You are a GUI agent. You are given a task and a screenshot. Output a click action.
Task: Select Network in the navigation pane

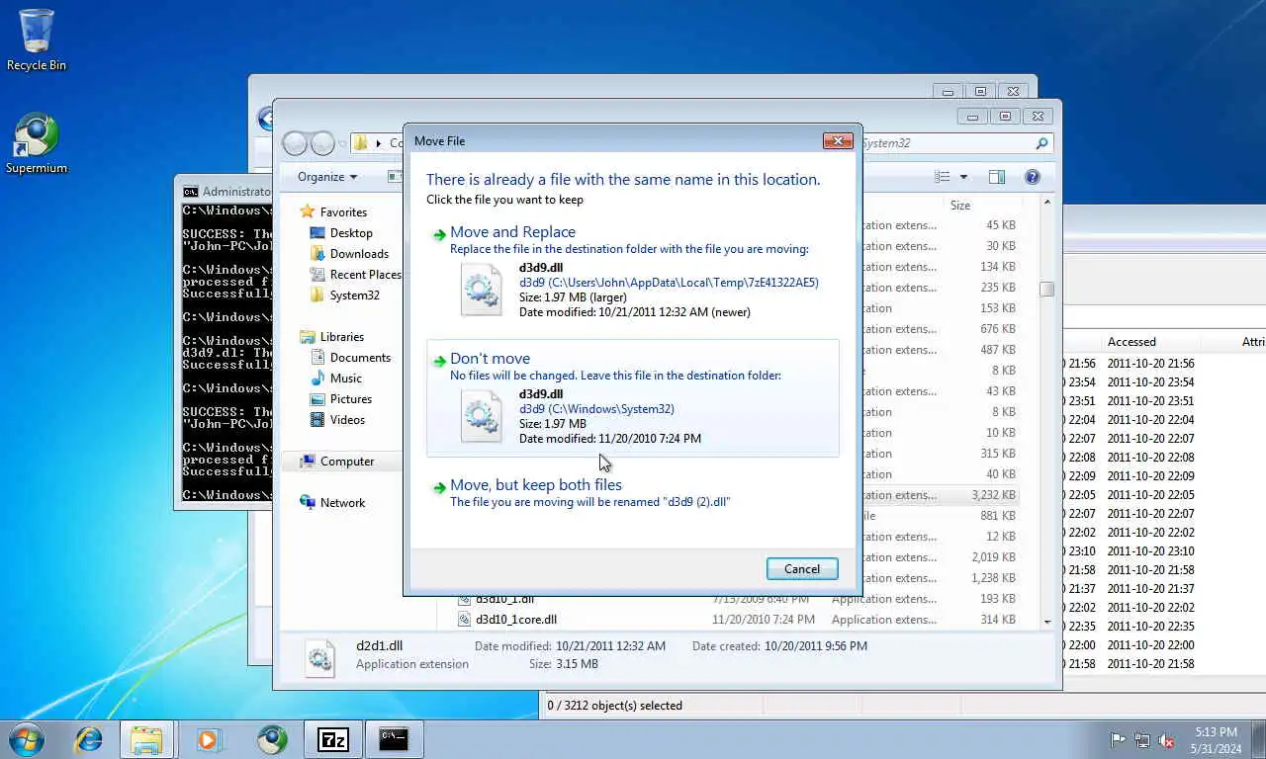point(342,502)
